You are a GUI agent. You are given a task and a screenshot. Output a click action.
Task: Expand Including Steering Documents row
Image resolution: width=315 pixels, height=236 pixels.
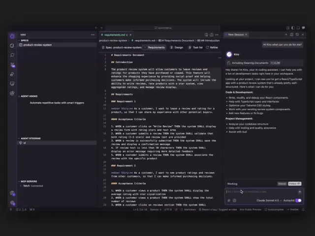(264, 63)
